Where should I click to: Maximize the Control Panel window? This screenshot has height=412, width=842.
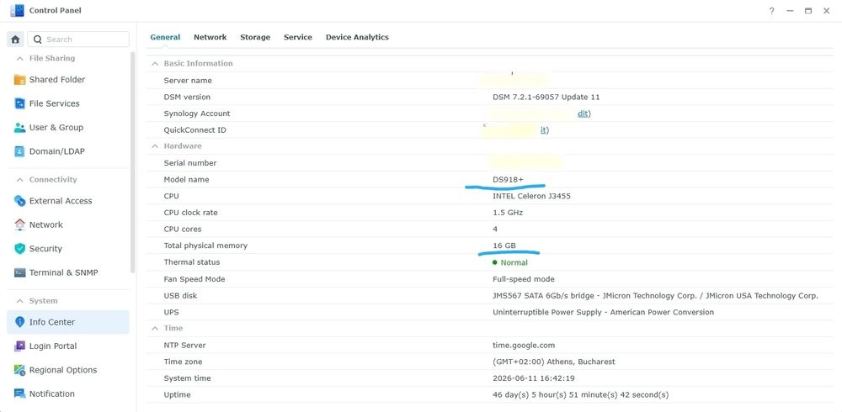tap(807, 11)
